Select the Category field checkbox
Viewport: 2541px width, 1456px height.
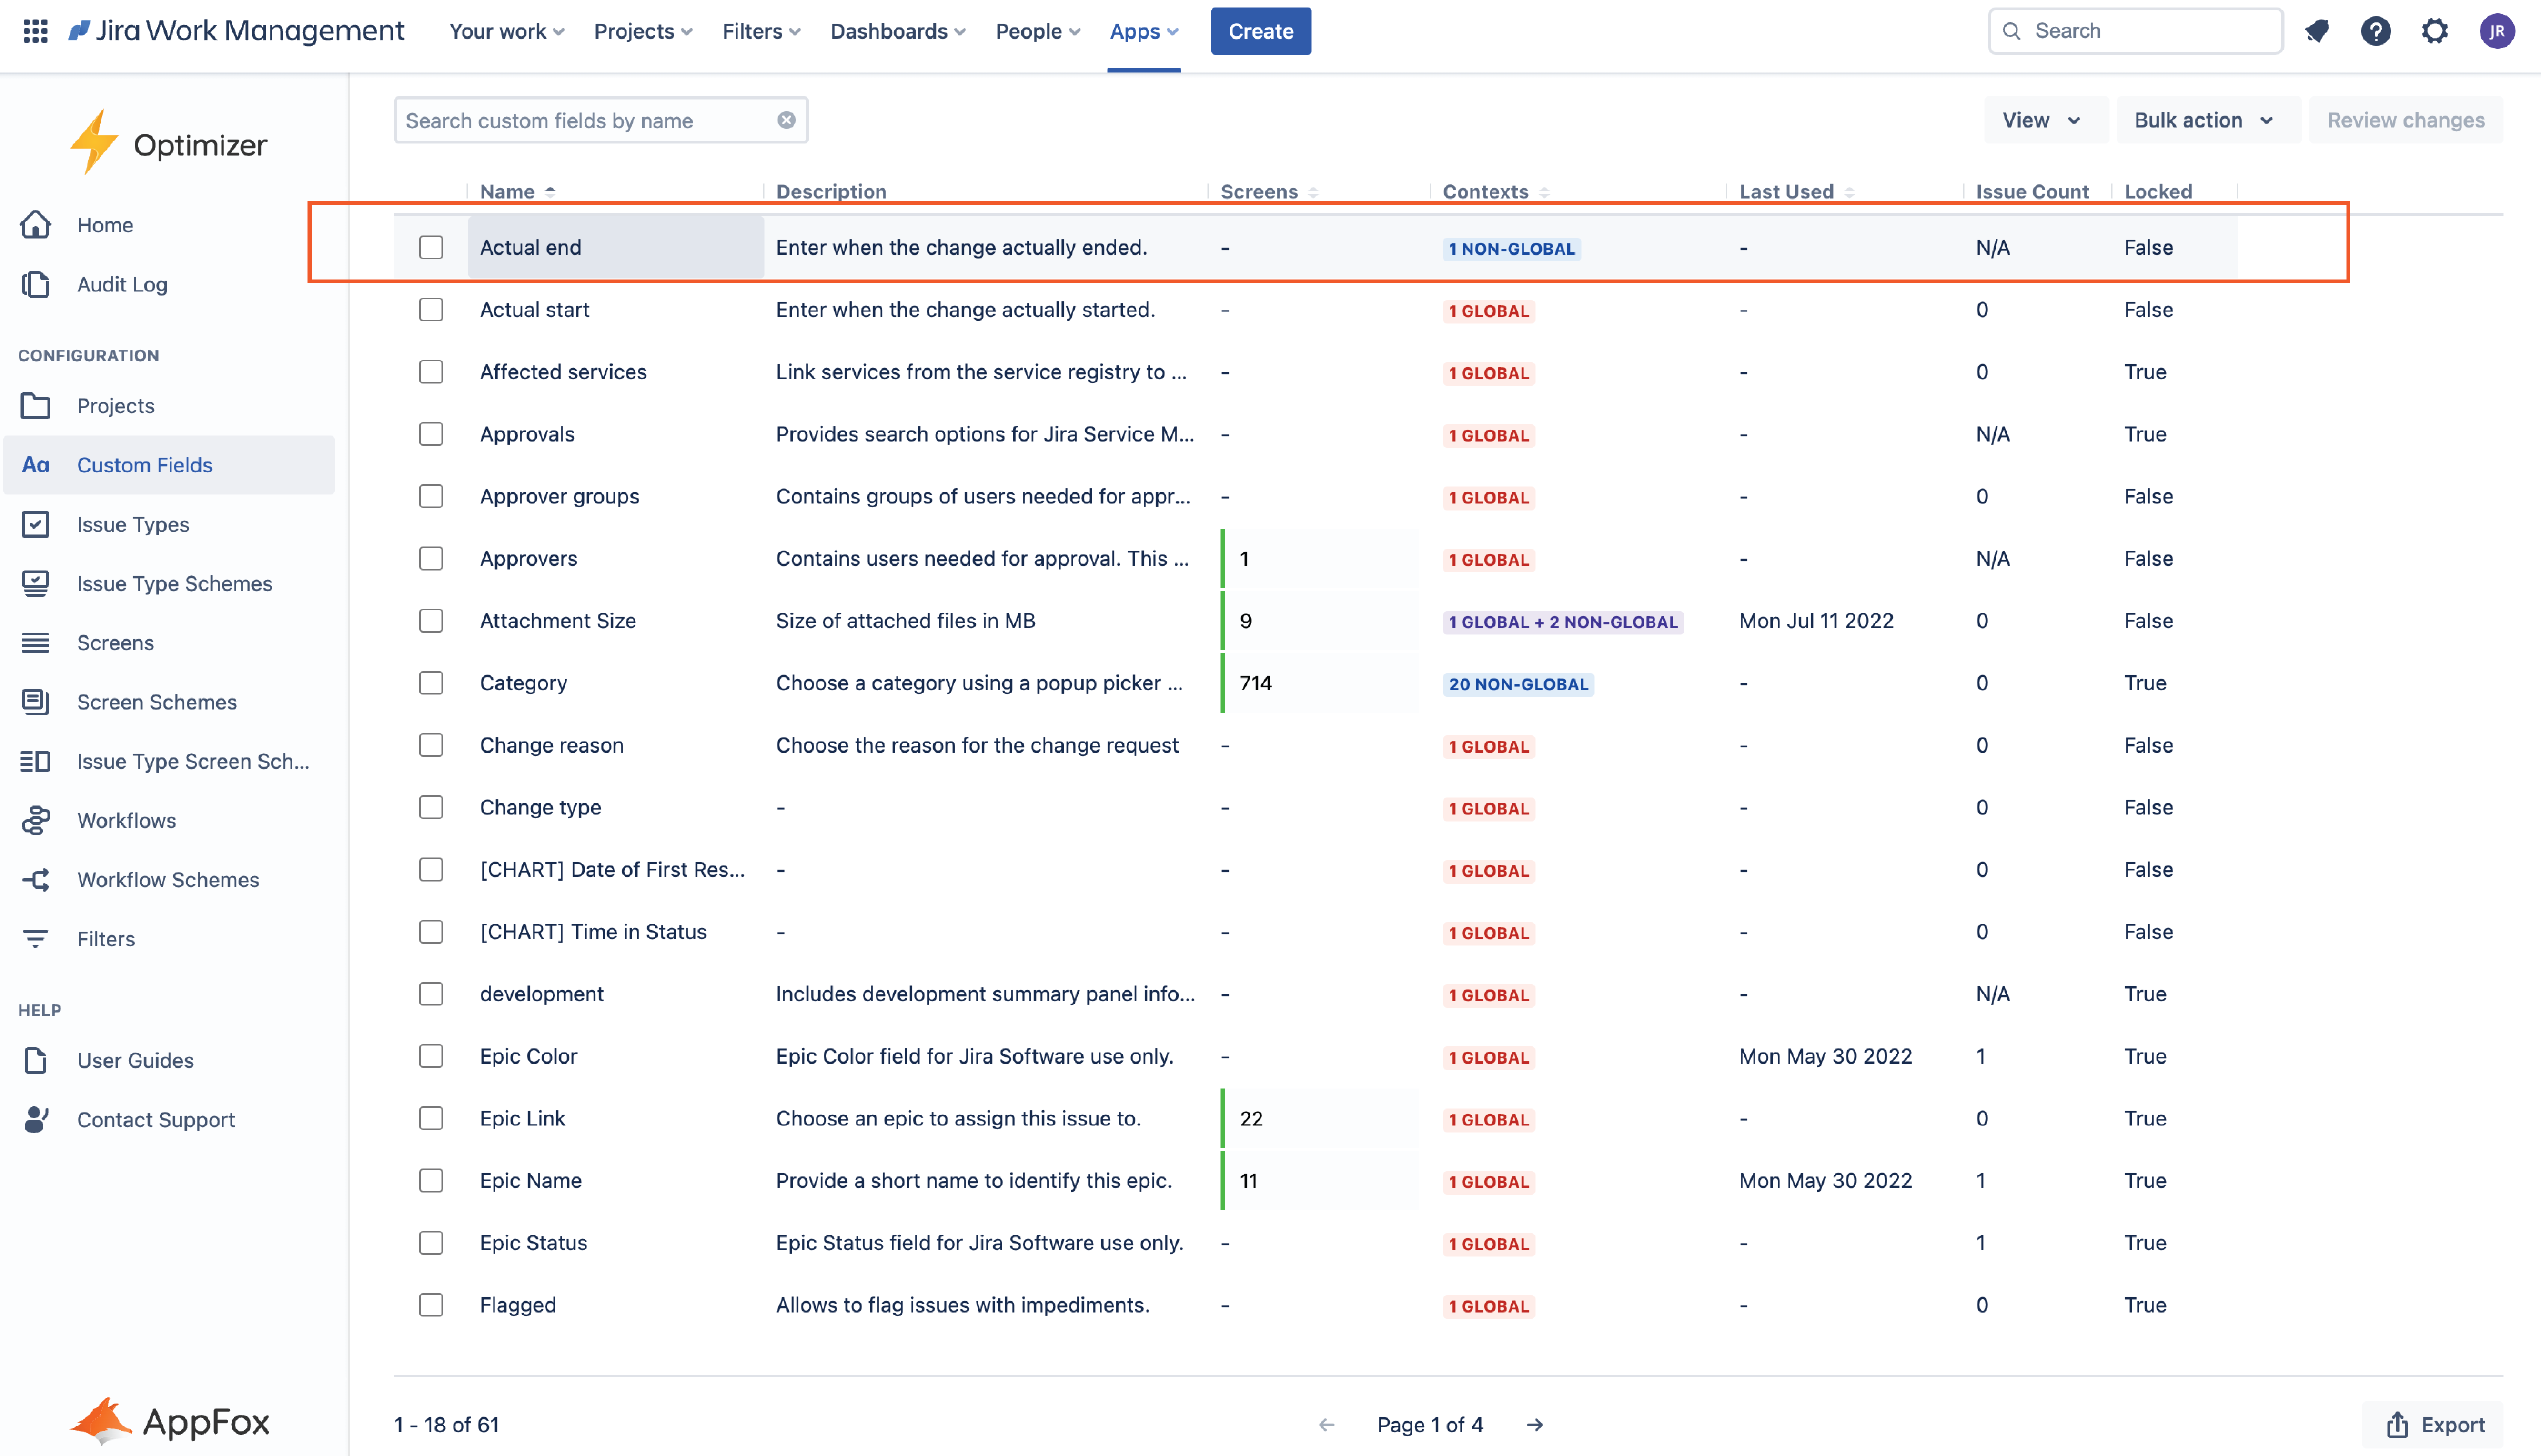click(431, 683)
